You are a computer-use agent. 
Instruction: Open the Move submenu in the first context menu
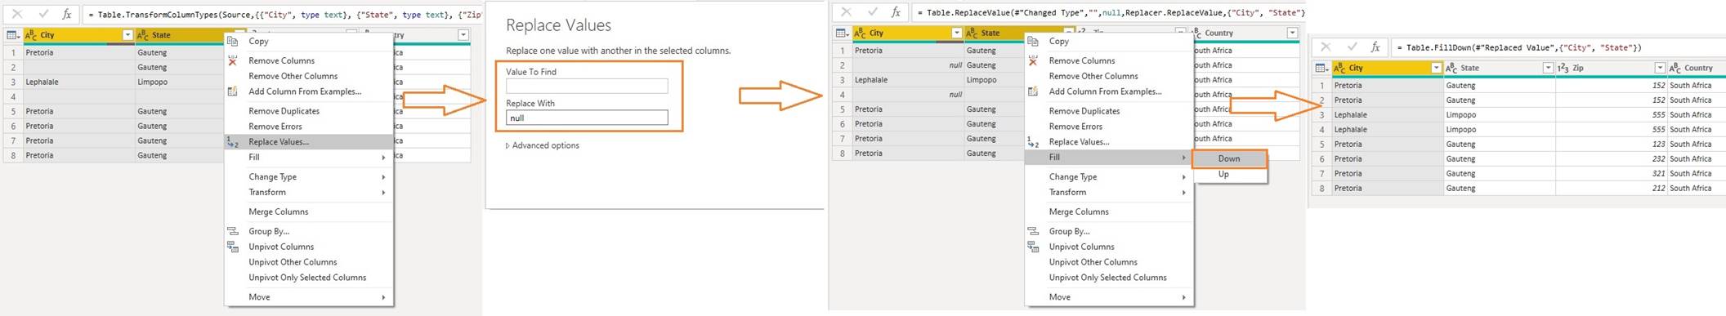(309, 297)
